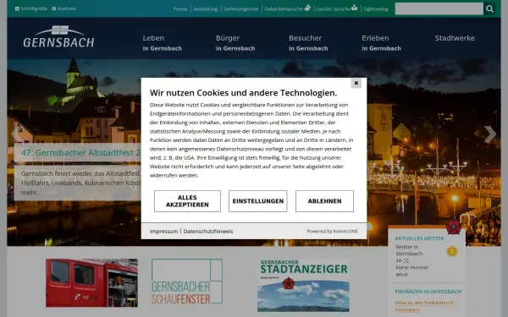508x317 pixels.
Task: Click the Aktuelles Wetter heading
Action: coord(419,238)
